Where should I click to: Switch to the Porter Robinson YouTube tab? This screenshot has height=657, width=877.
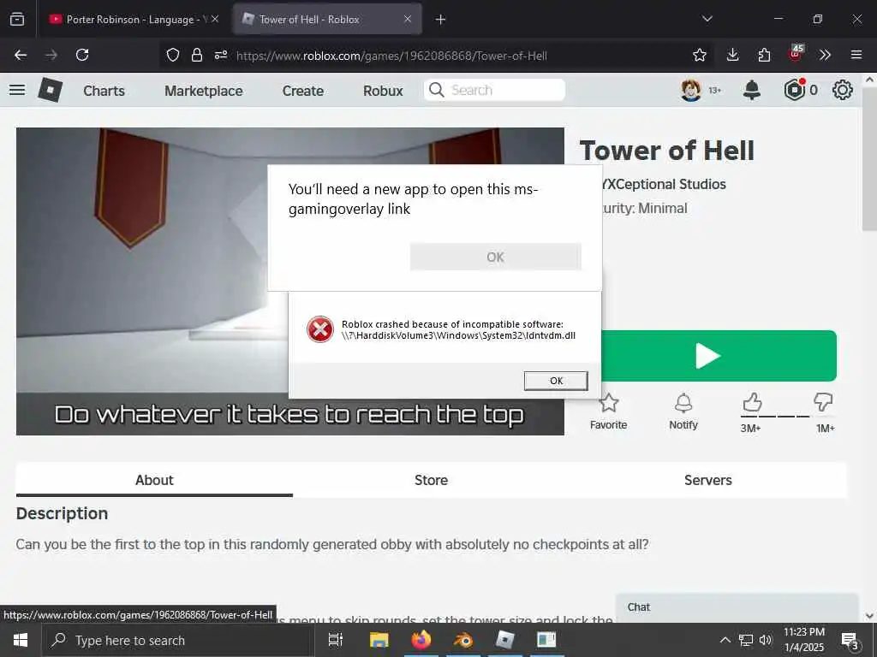134,19
